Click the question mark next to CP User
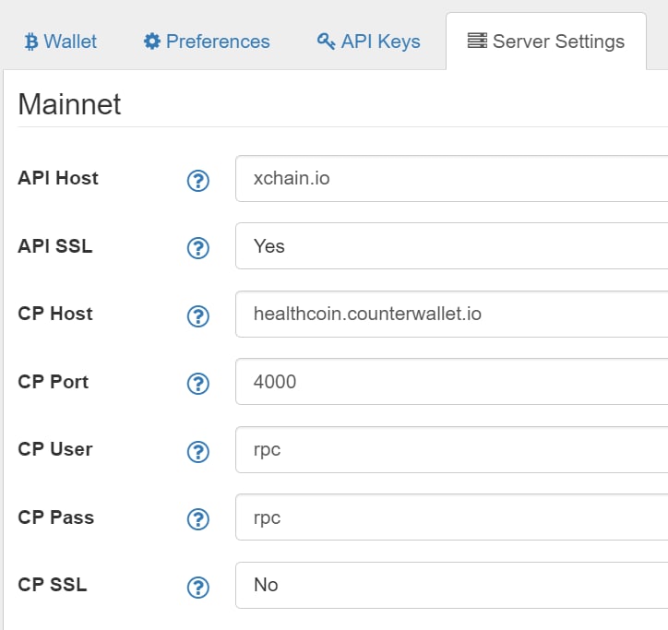Screen dimensions: 668x630 pyautogui.click(x=198, y=452)
